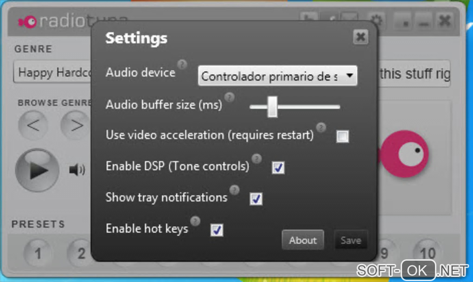Toggle Show tray notifications checkbox
The height and width of the screenshot is (282, 473).
click(256, 199)
